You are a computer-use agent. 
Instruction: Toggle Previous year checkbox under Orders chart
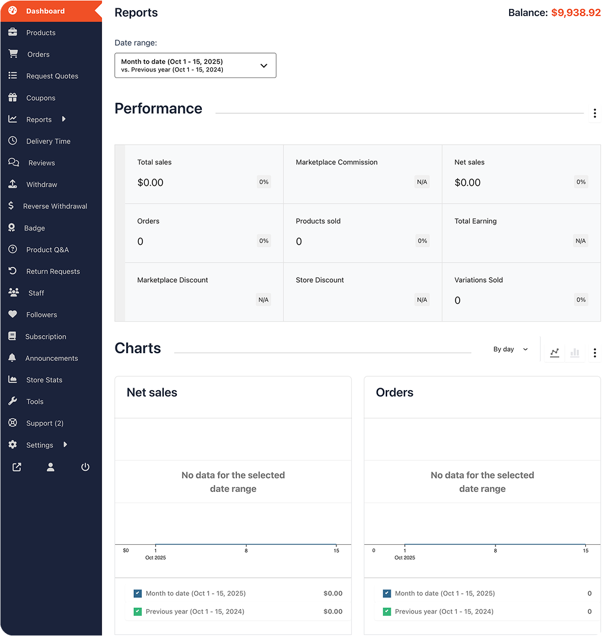click(387, 612)
